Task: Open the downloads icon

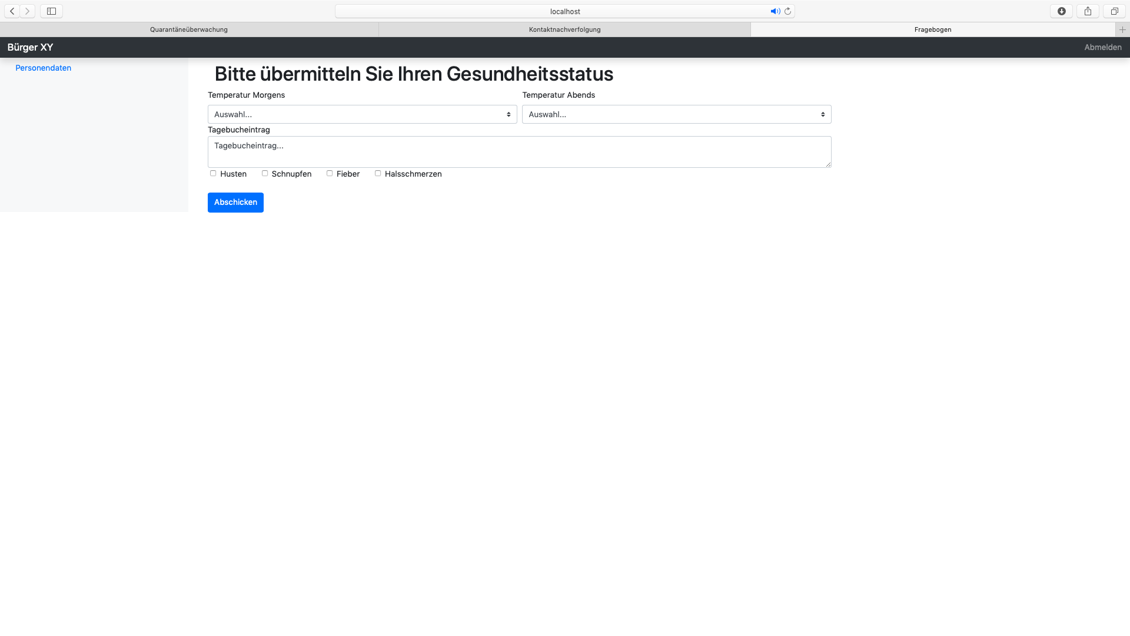Action: (1061, 11)
